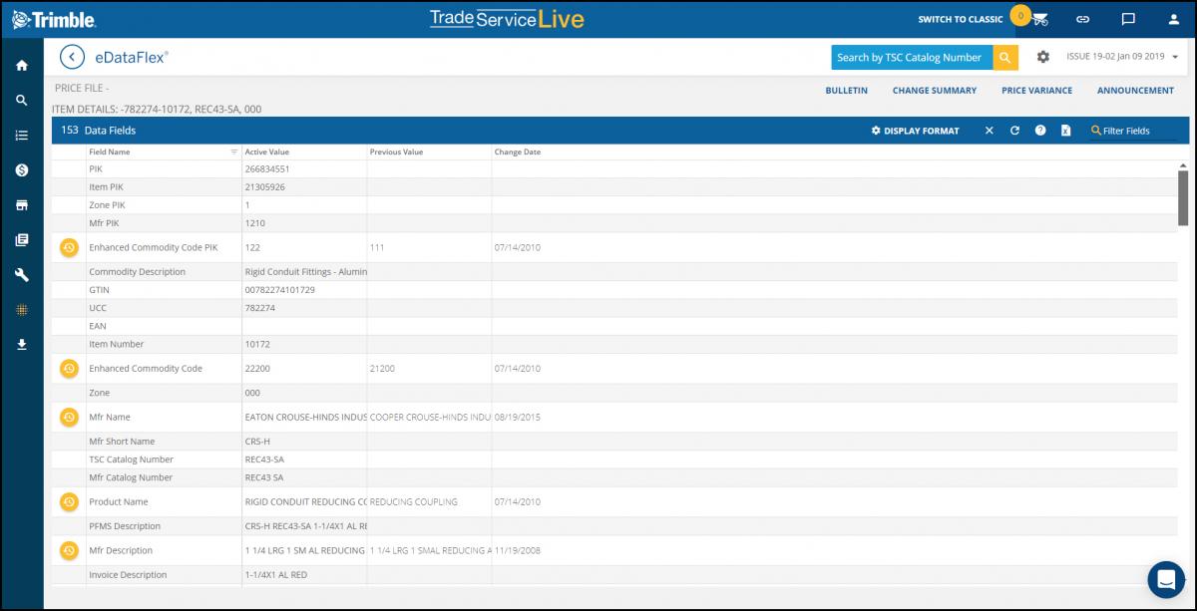Image resolution: width=1197 pixels, height=611 pixels.
Task: Select the Item Number value 10172
Action: pyautogui.click(x=257, y=344)
